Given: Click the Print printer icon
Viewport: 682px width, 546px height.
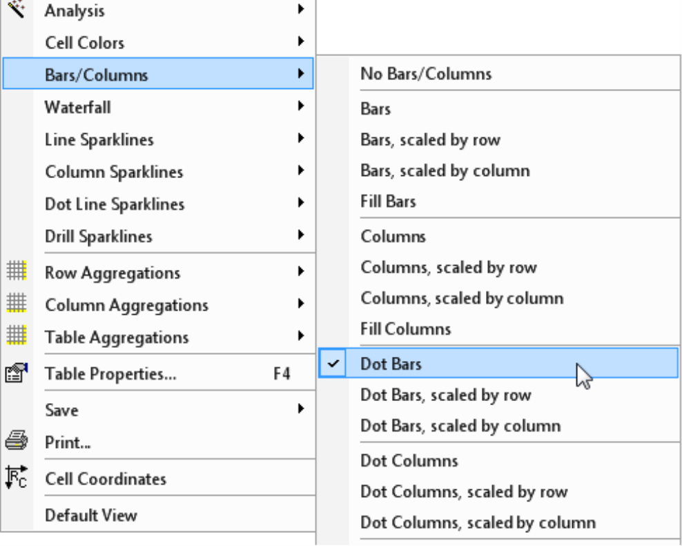Looking at the screenshot, I should 17,440.
